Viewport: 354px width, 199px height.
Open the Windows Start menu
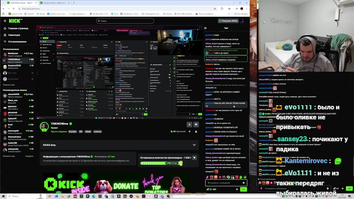[x=3, y=196]
